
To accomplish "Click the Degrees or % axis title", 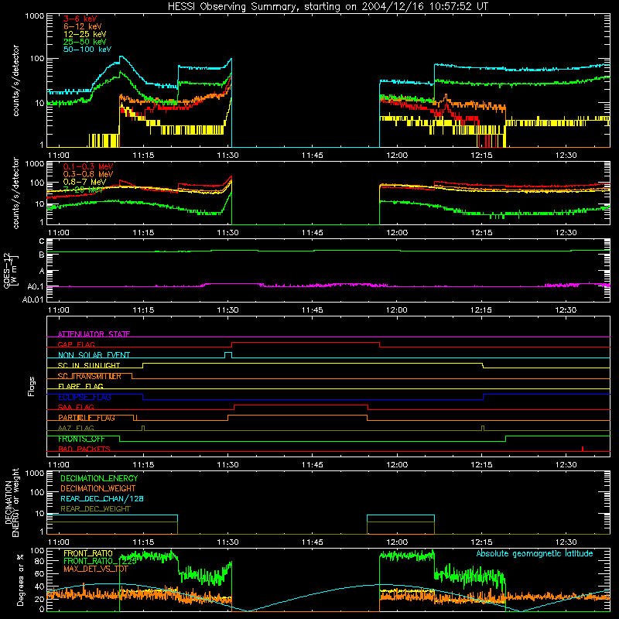I will coord(20,580).
